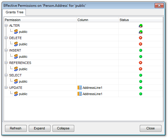Click the user icon under REFERENCES
The image size is (168, 138).
pos(16,69)
